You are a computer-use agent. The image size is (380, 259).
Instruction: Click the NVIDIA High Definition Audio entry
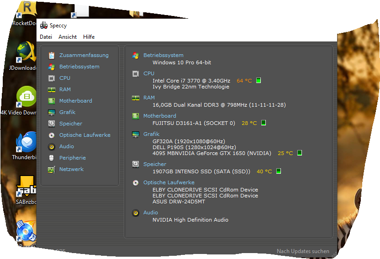[x=190, y=219]
